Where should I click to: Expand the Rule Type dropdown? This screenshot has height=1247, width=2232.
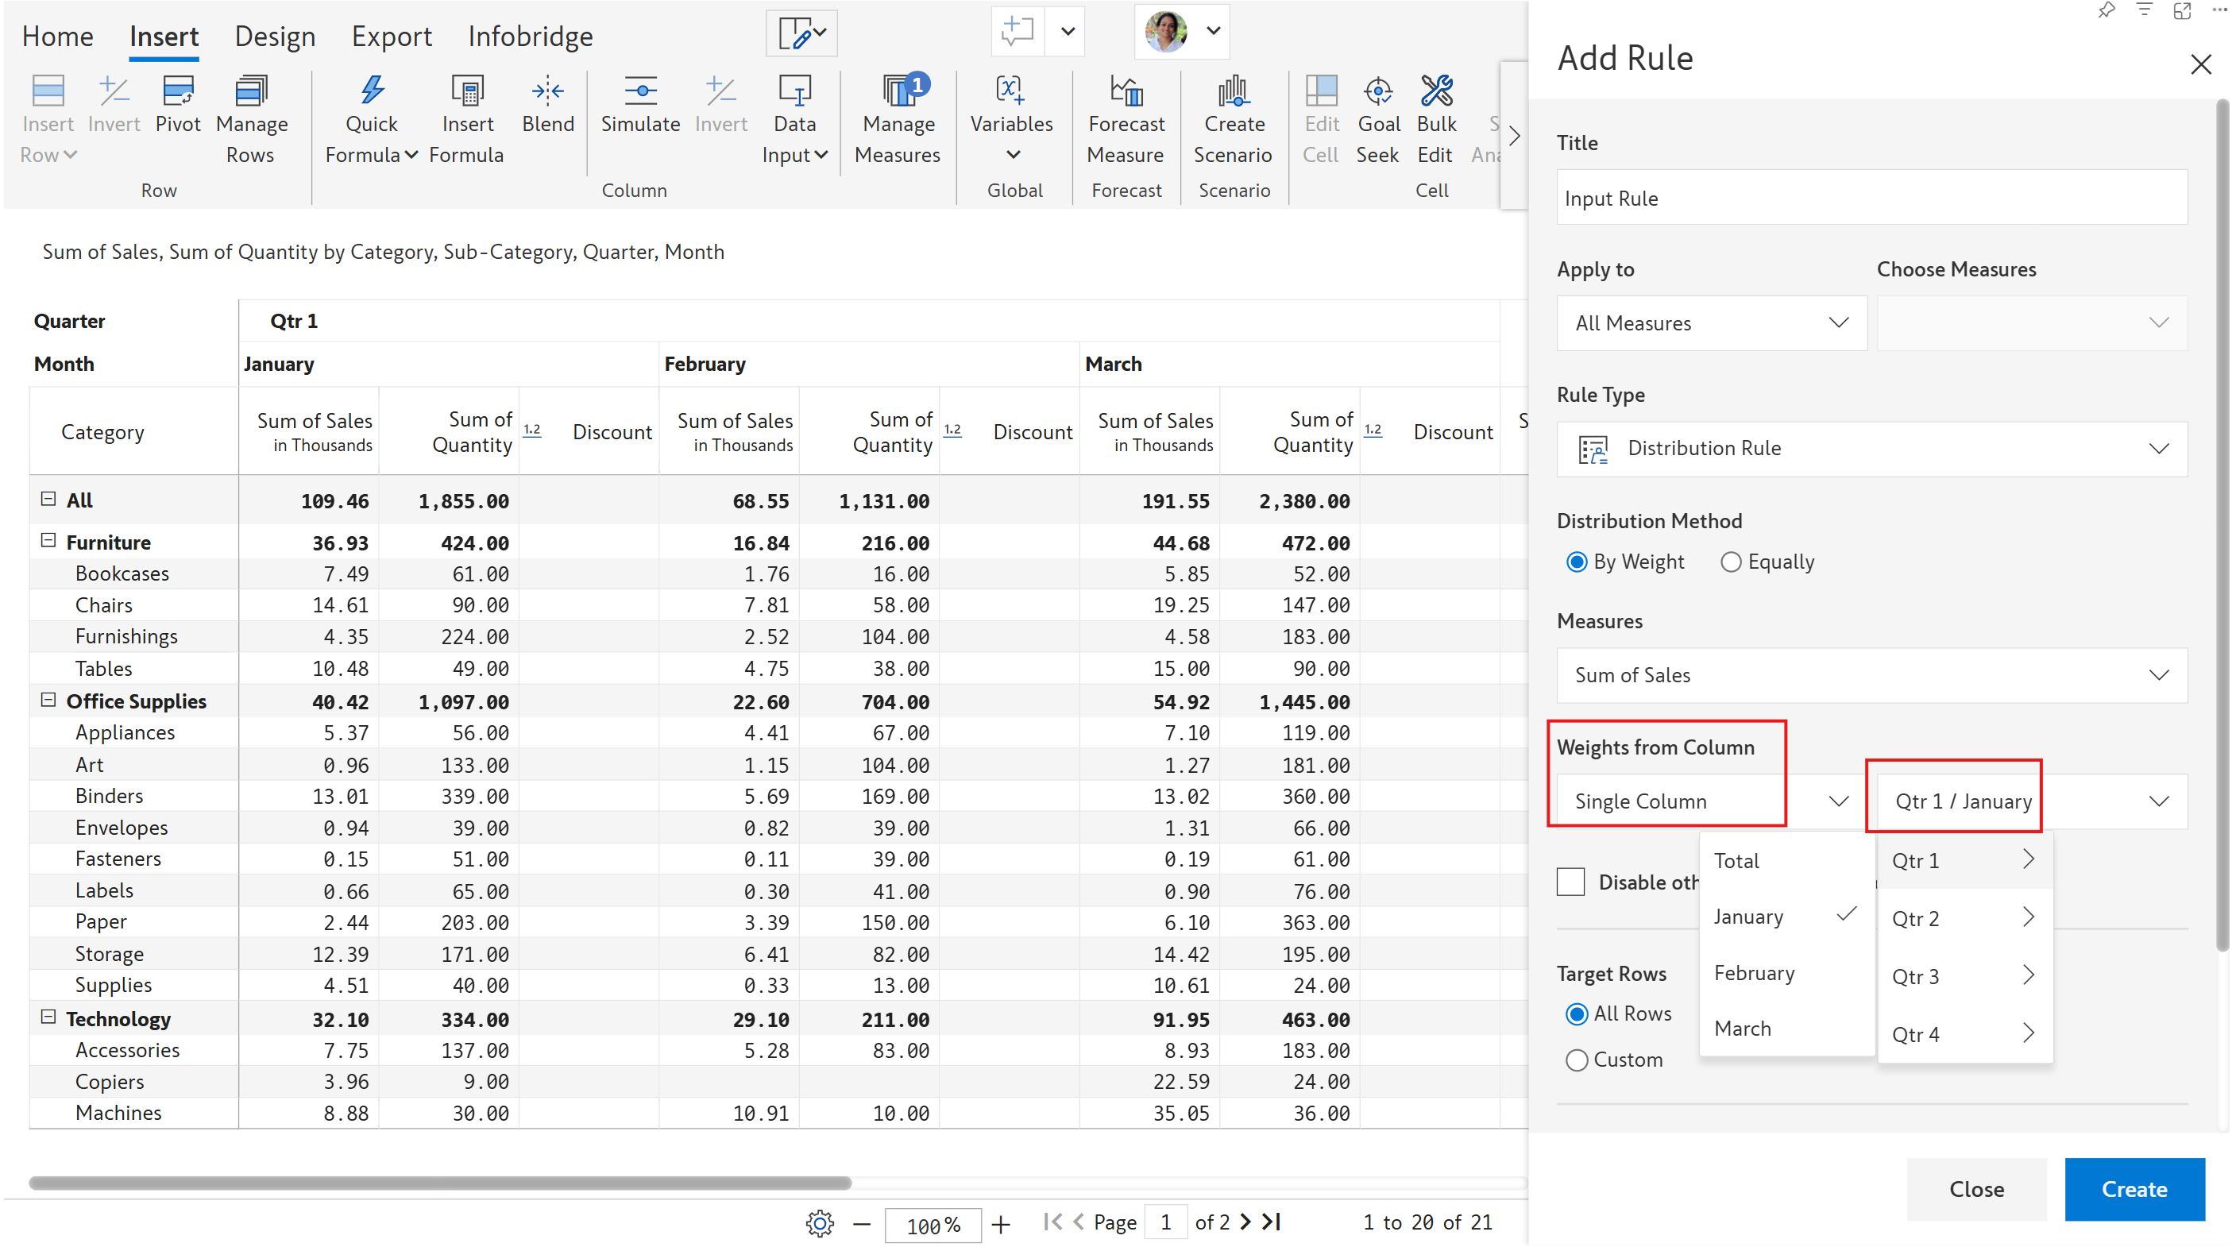[x=1871, y=448]
